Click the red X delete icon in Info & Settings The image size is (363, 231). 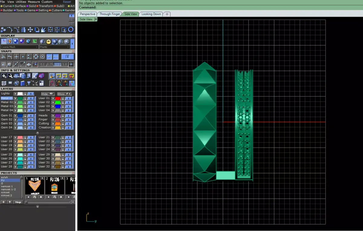click(71, 76)
